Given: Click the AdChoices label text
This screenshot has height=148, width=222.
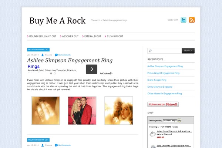Looking at the screenshot, I should point(105,74).
